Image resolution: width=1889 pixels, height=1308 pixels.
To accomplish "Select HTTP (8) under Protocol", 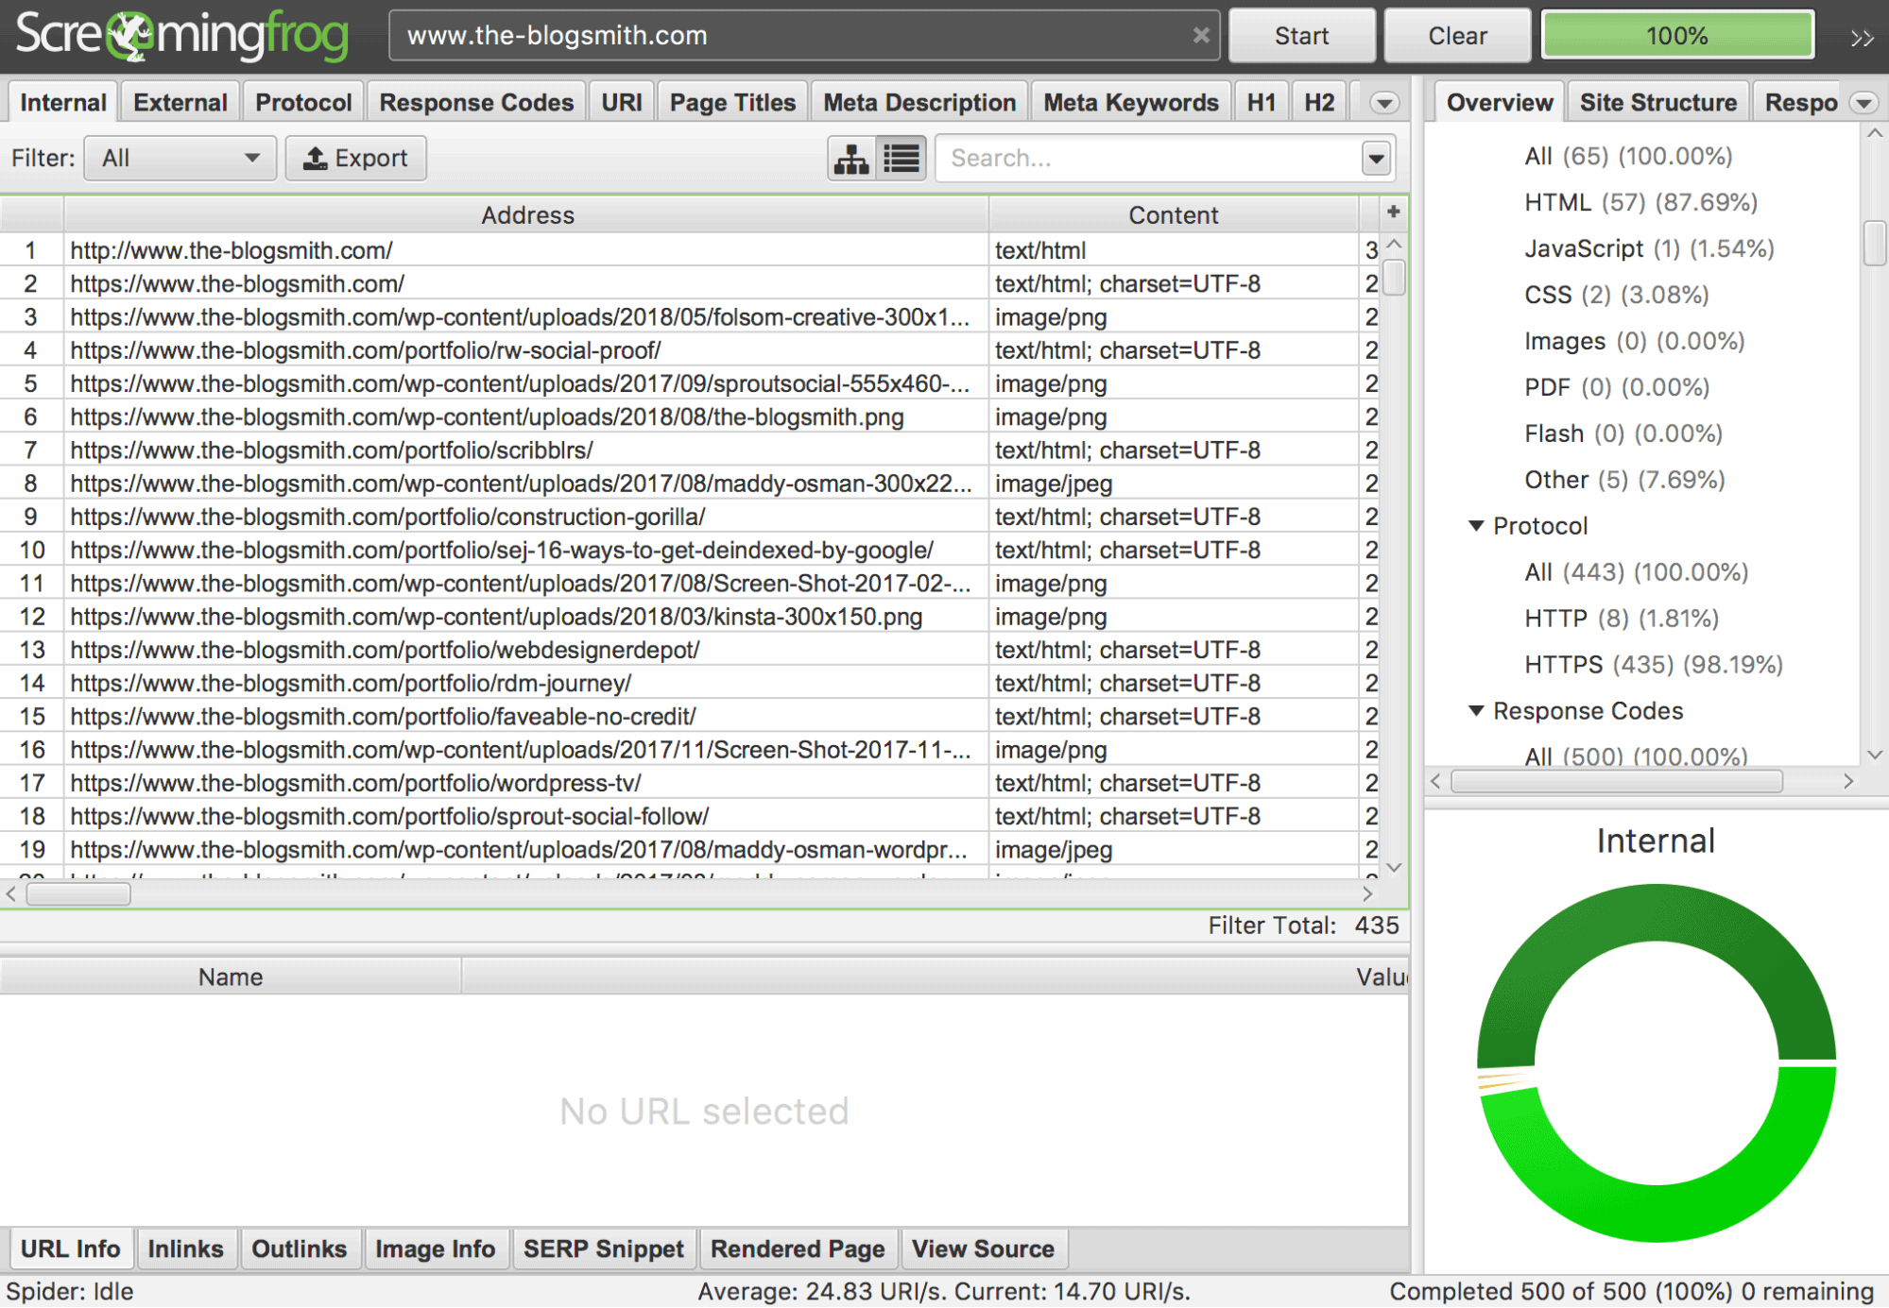I will point(1622,619).
